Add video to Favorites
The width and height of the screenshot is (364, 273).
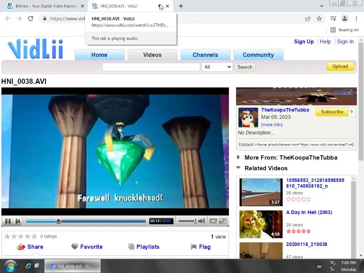tap(87, 247)
